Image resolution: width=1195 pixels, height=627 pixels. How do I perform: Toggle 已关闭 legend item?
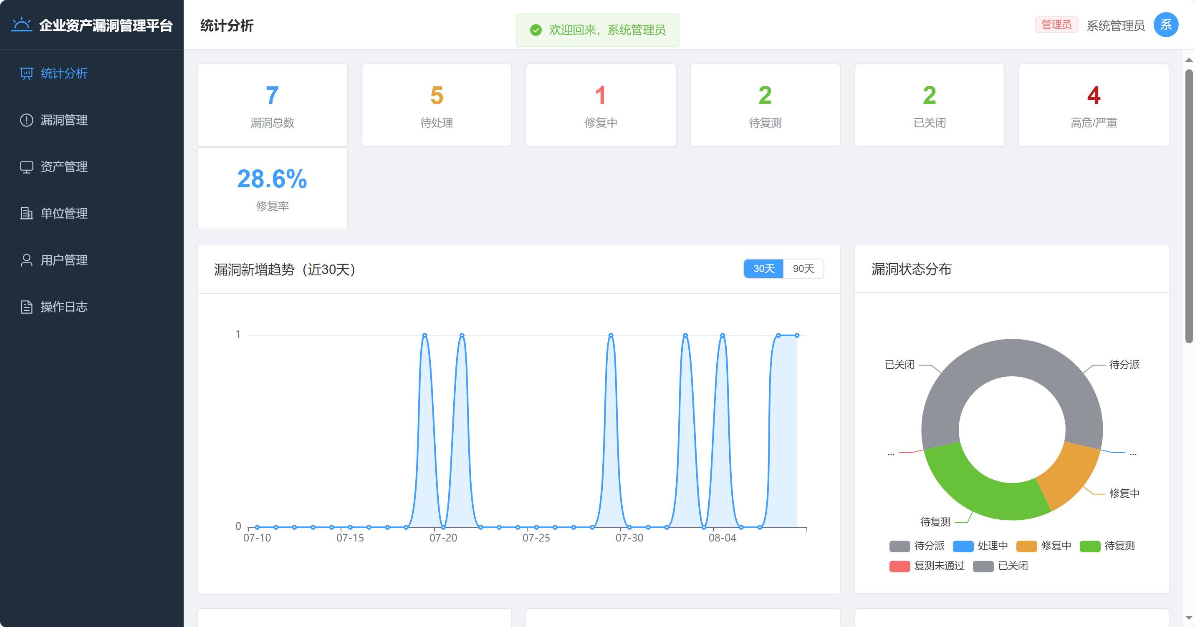[x=1000, y=566]
